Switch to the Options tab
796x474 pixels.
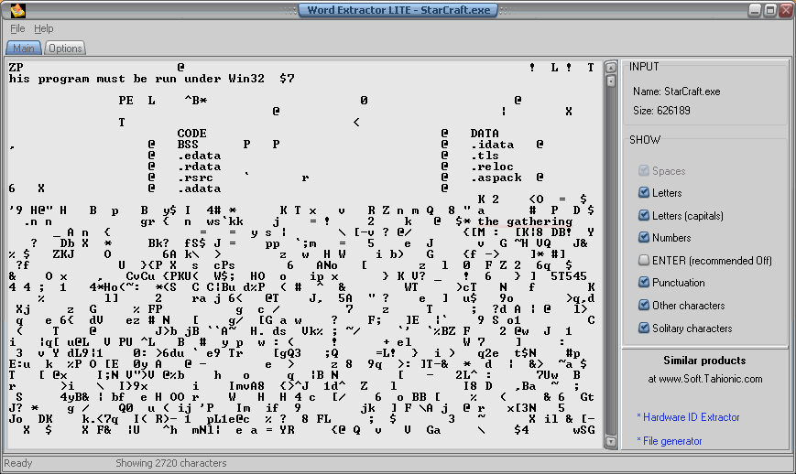(65, 48)
